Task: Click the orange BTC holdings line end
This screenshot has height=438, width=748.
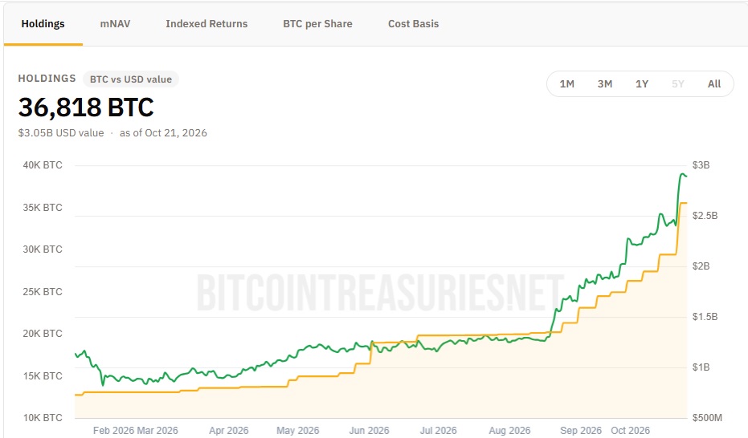Action: coord(686,203)
